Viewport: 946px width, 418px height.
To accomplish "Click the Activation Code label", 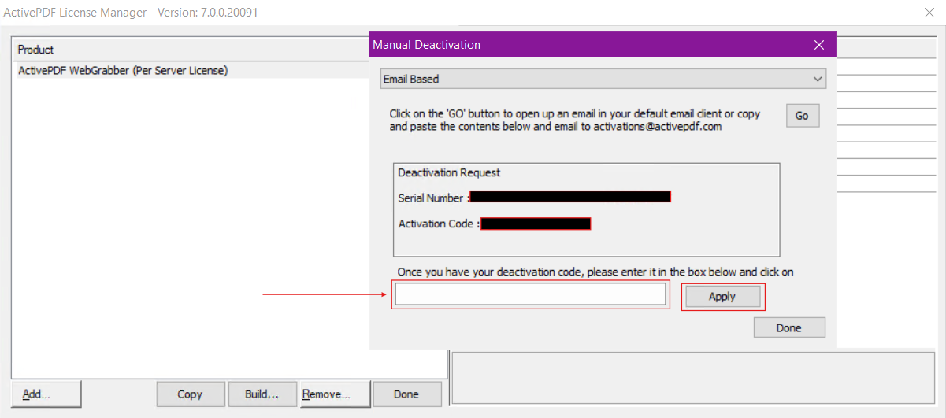I will [x=439, y=224].
